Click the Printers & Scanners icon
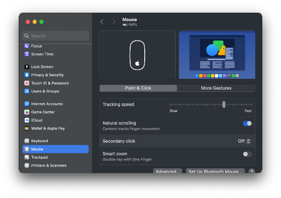 pos(27,166)
